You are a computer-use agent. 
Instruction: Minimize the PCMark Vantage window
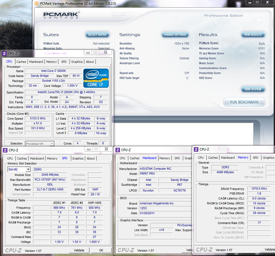point(250,2)
